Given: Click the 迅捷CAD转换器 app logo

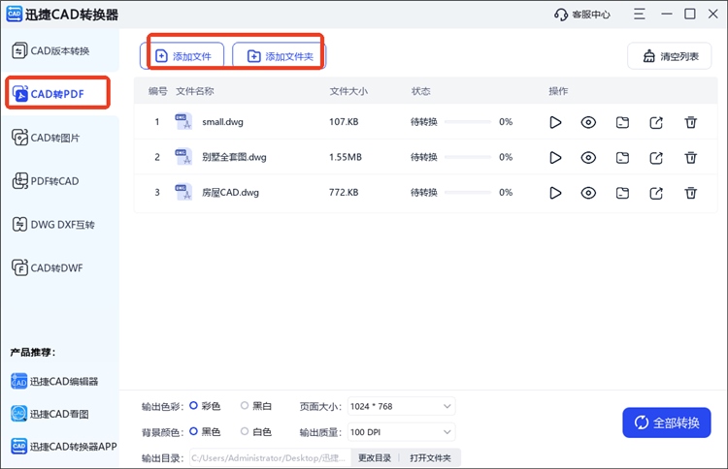Looking at the screenshot, I should (14, 14).
